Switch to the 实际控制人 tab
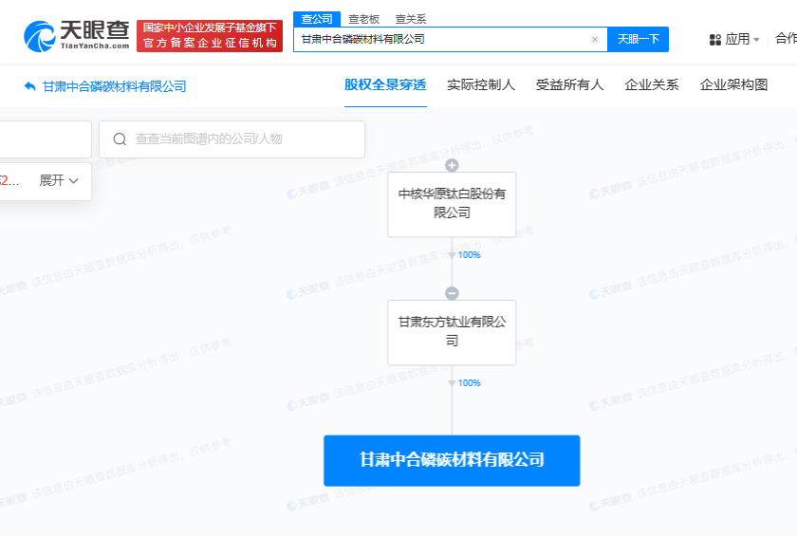The image size is (797, 536). 481,84
